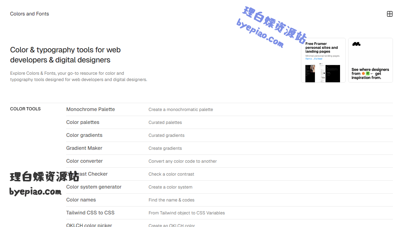
Task: Click the 'Create gradients' description
Action: pyautogui.click(x=165, y=148)
